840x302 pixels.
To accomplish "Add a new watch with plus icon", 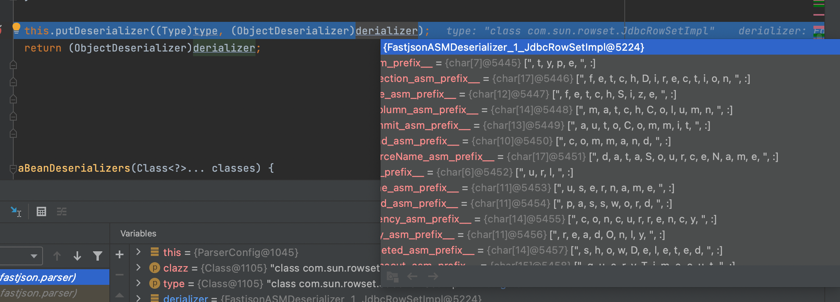I will point(120,255).
